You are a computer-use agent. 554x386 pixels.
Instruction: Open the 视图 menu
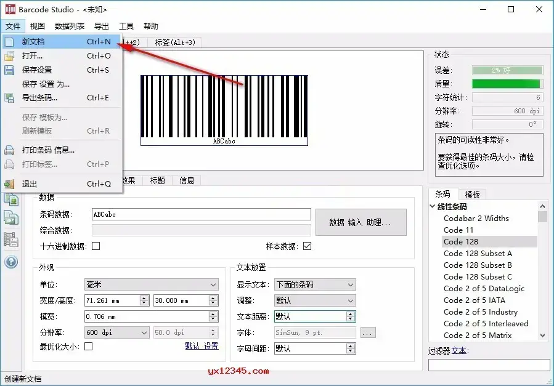pyautogui.click(x=37, y=26)
